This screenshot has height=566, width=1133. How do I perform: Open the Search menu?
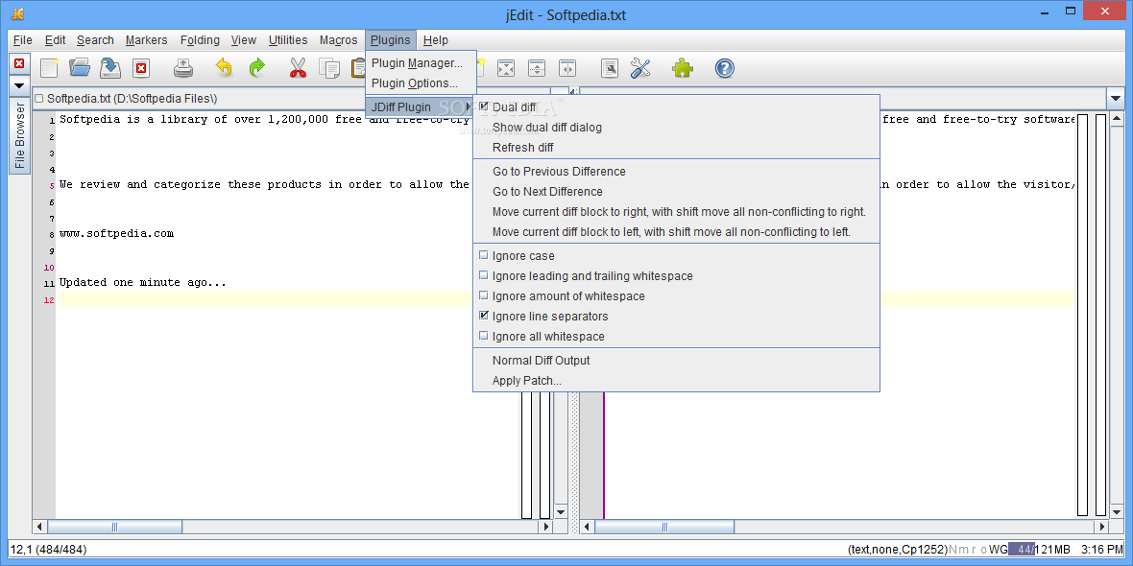[95, 40]
